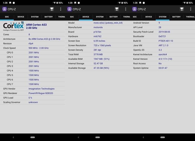Screen dimensions: 195x141
Task: Tap the back arrow in left screen navigation bar
Action: point(13,137)
